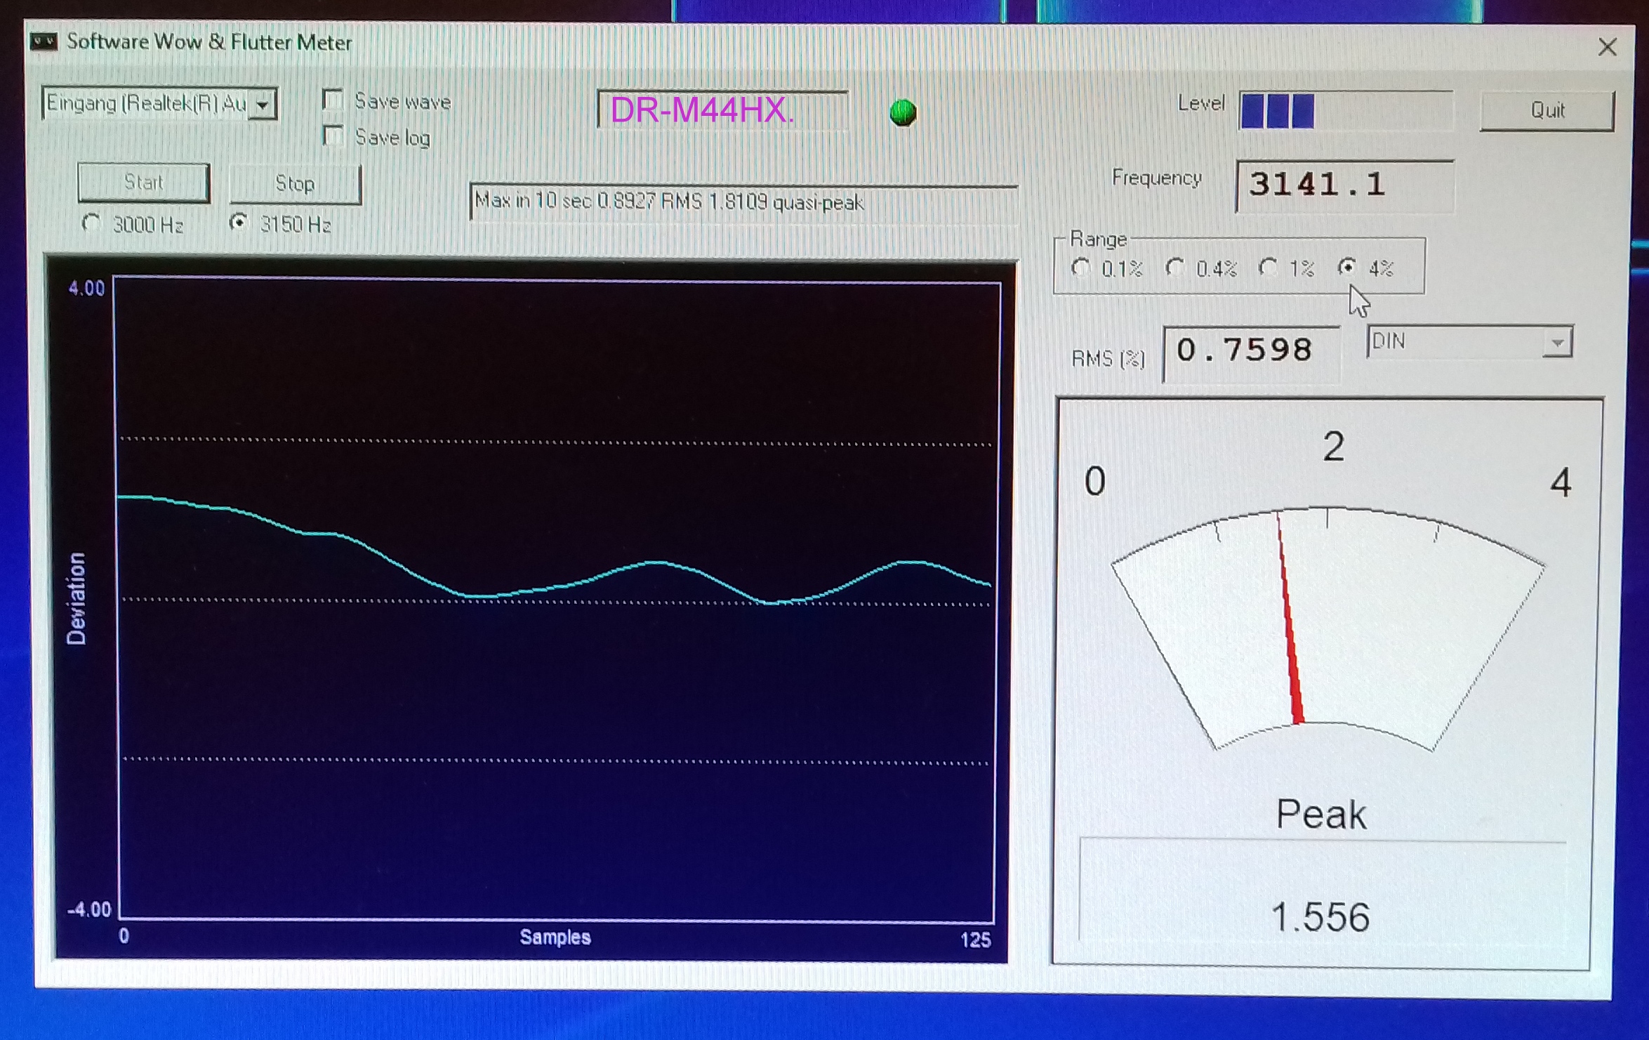Image resolution: width=1649 pixels, height=1040 pixels.
Task: Enable the Save log checkbox
Action: pyautogui.click(x=333, y=136)
